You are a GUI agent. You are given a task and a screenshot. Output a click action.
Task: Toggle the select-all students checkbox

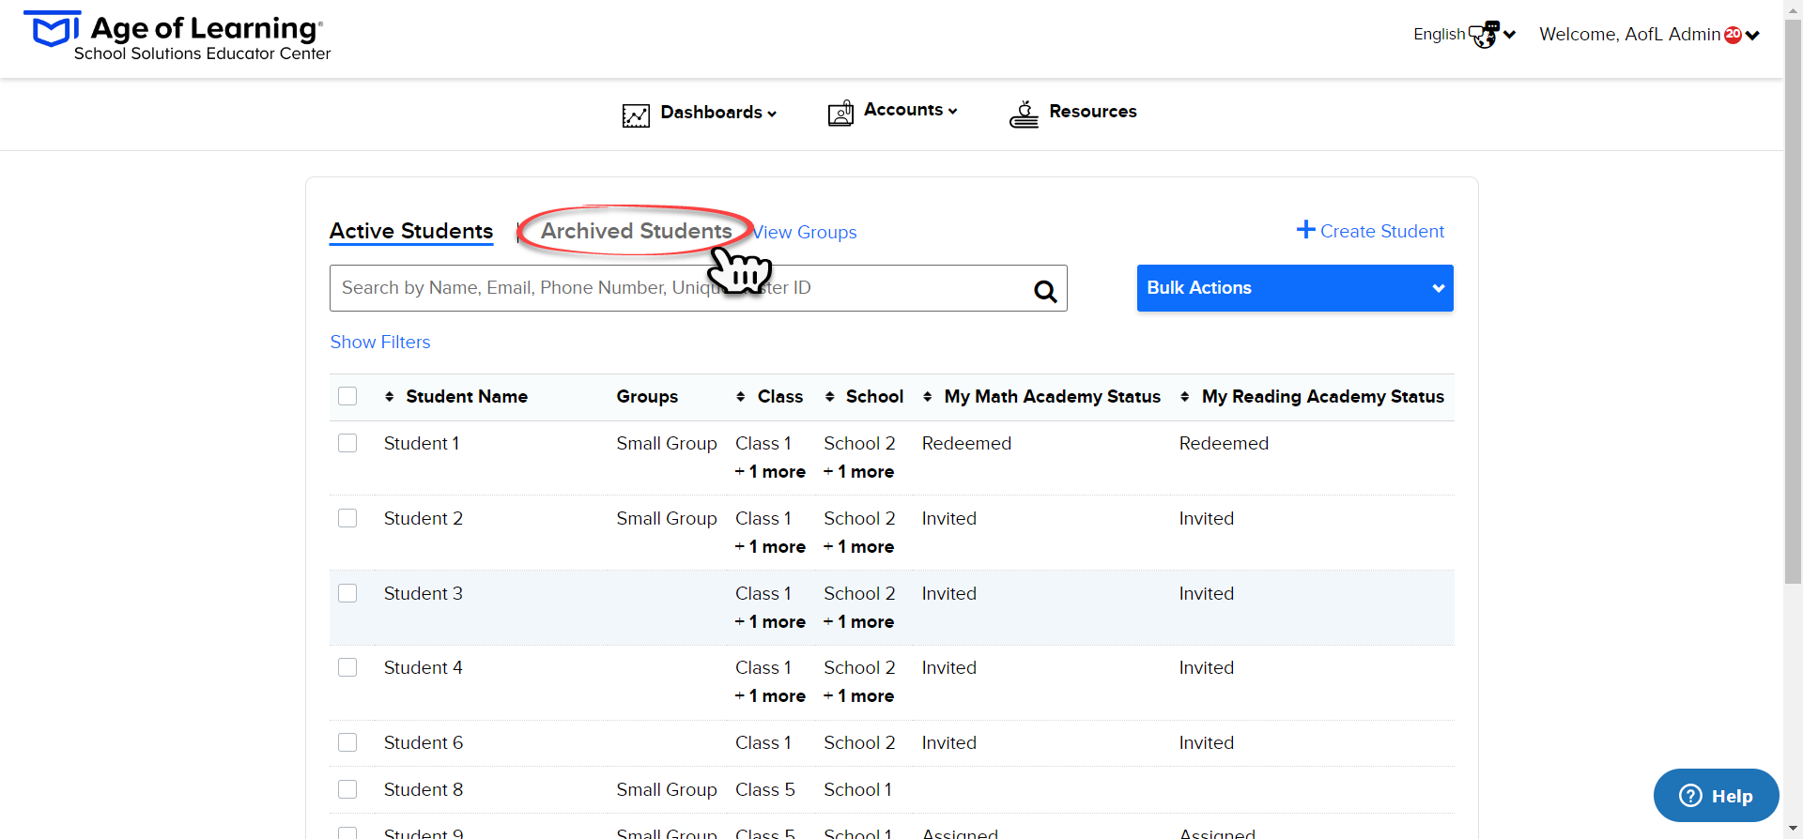[347, 396]
